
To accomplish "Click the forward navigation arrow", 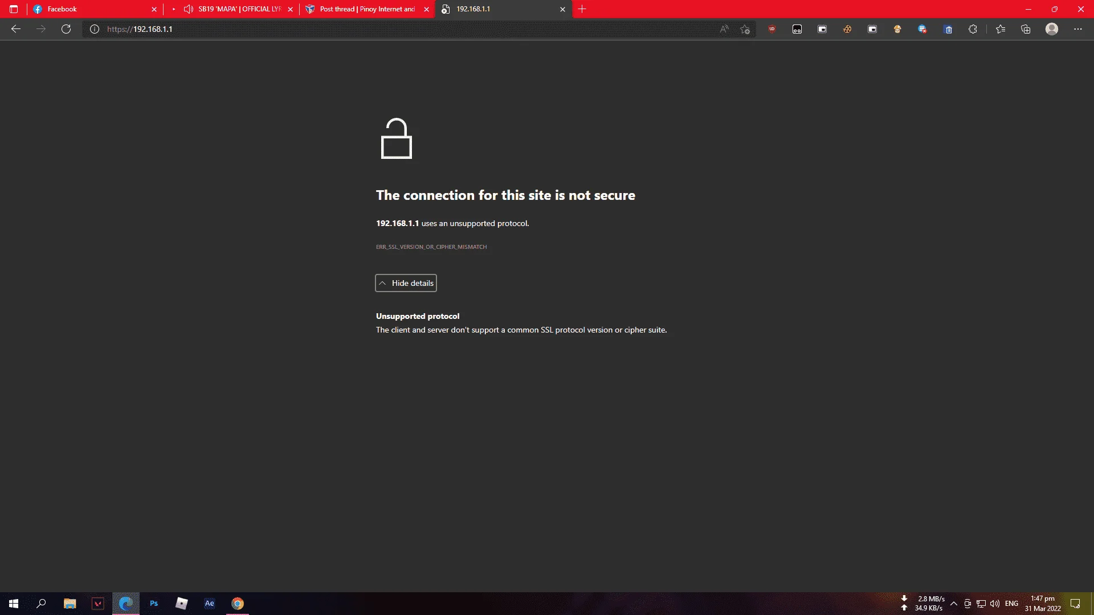I will 41,29.
